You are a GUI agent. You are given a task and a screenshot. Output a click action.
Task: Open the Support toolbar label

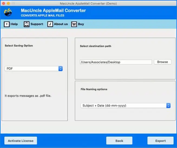pos(37,24)
